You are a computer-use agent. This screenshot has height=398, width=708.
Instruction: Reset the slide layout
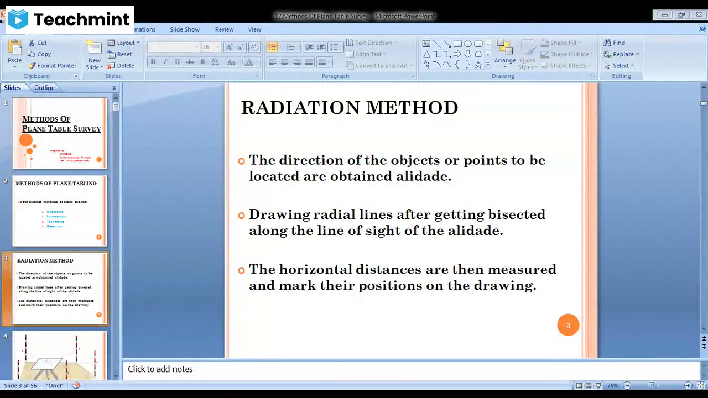click(x=119, y=54)
